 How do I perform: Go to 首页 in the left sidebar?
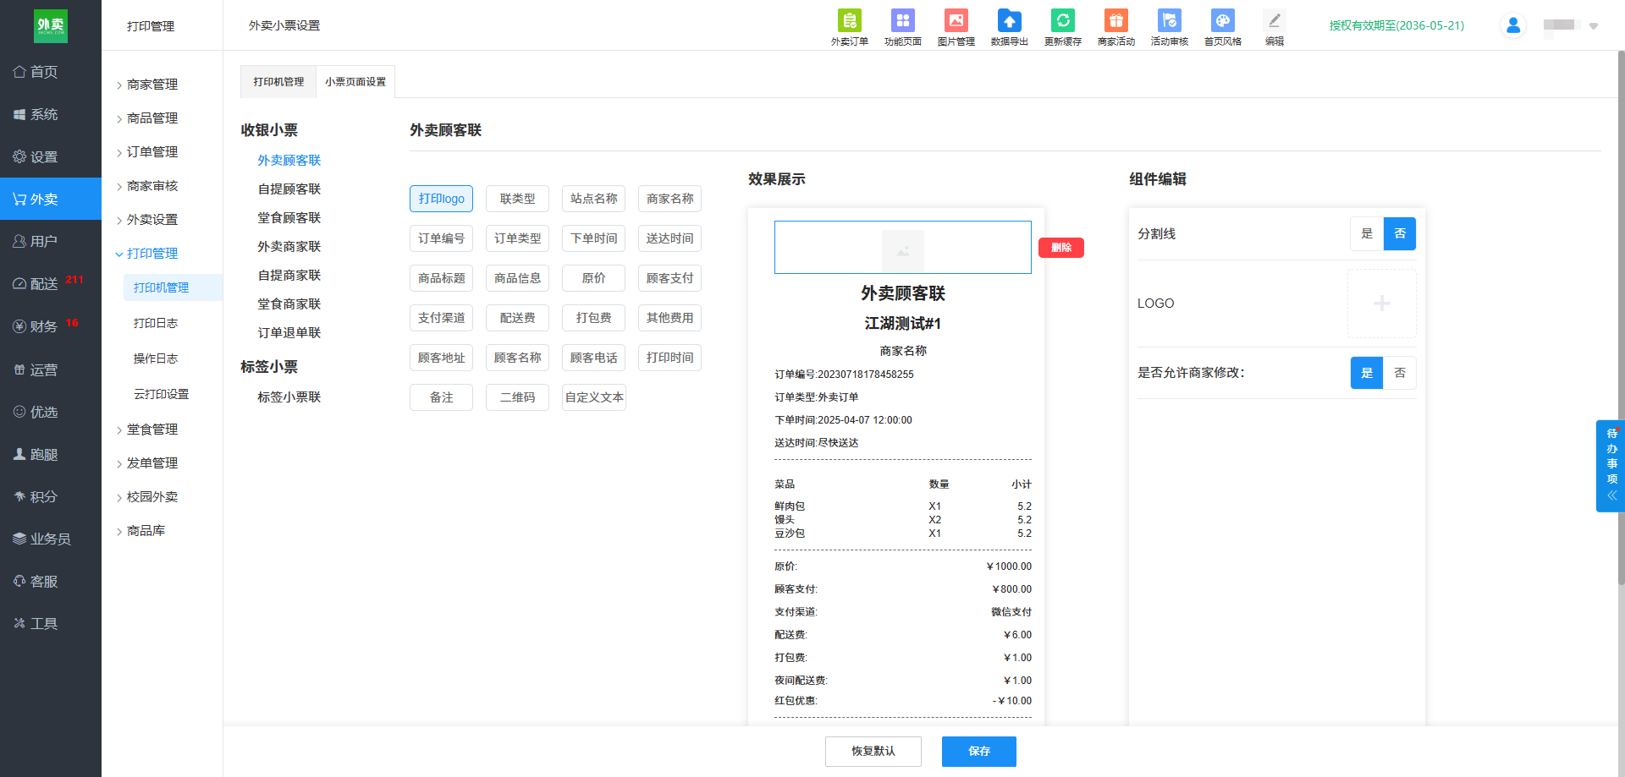51,72
